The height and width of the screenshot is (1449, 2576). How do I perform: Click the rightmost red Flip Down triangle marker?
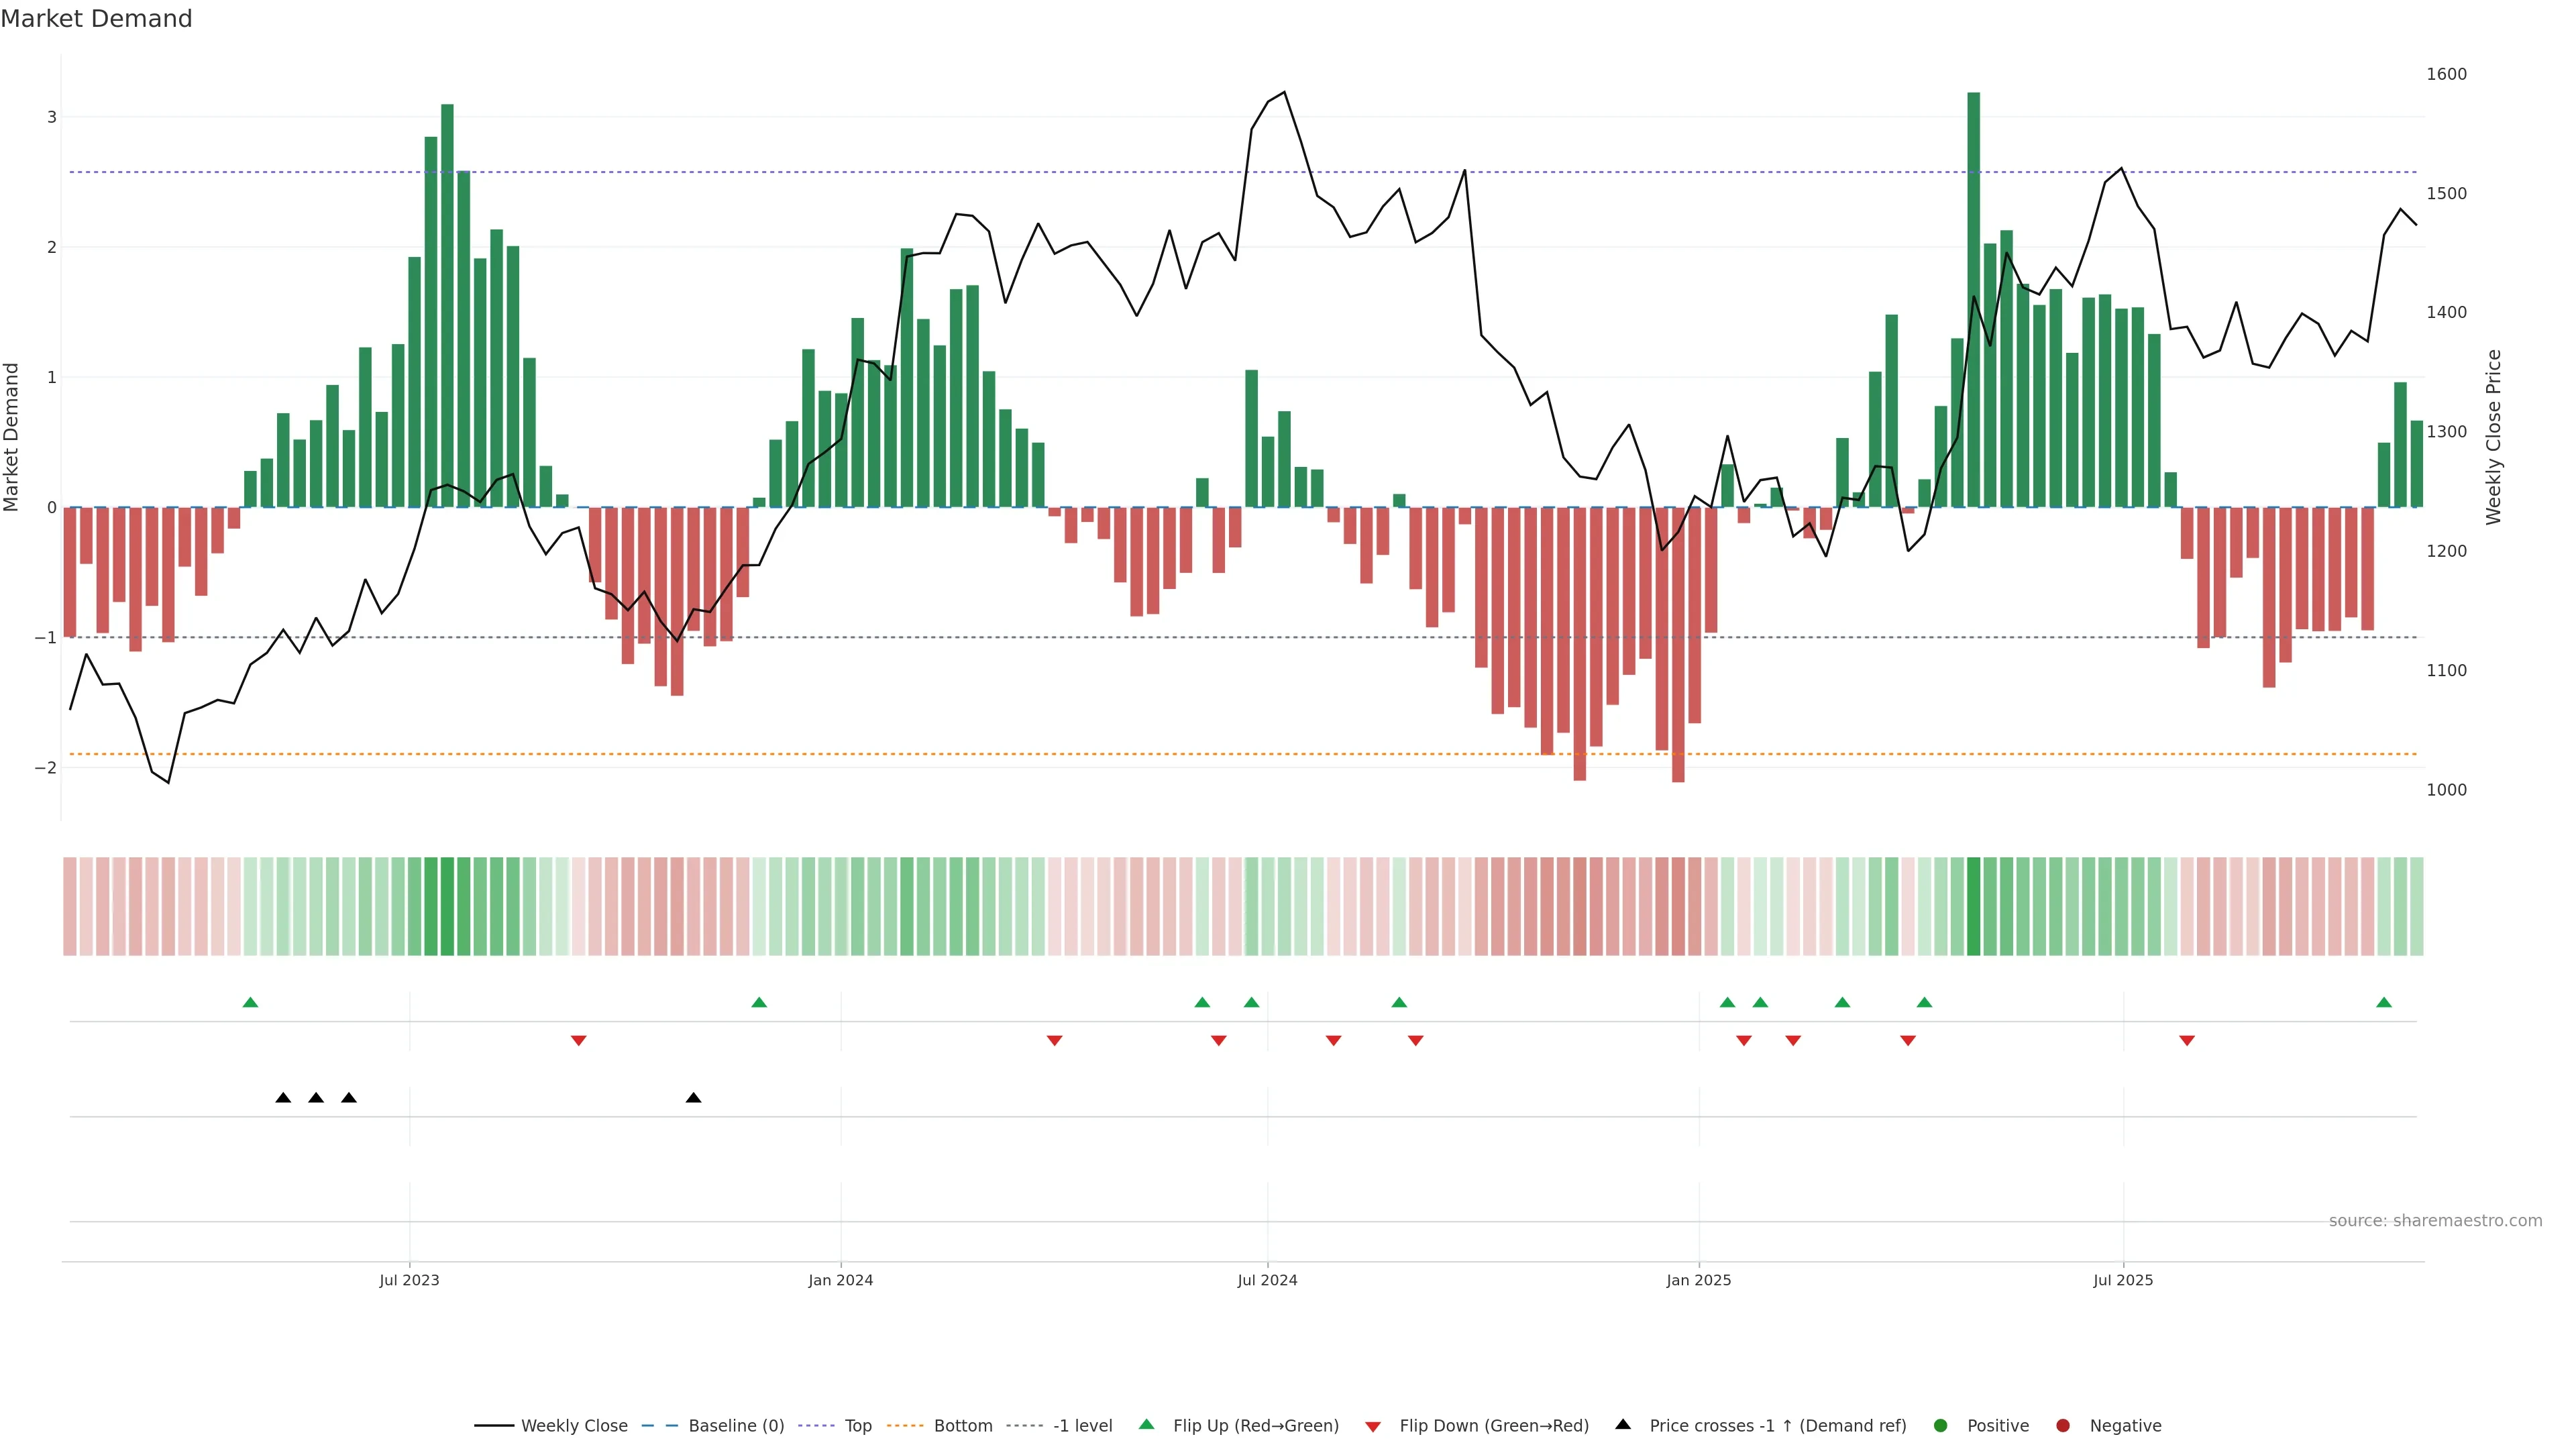(x=2187, y=1041)
